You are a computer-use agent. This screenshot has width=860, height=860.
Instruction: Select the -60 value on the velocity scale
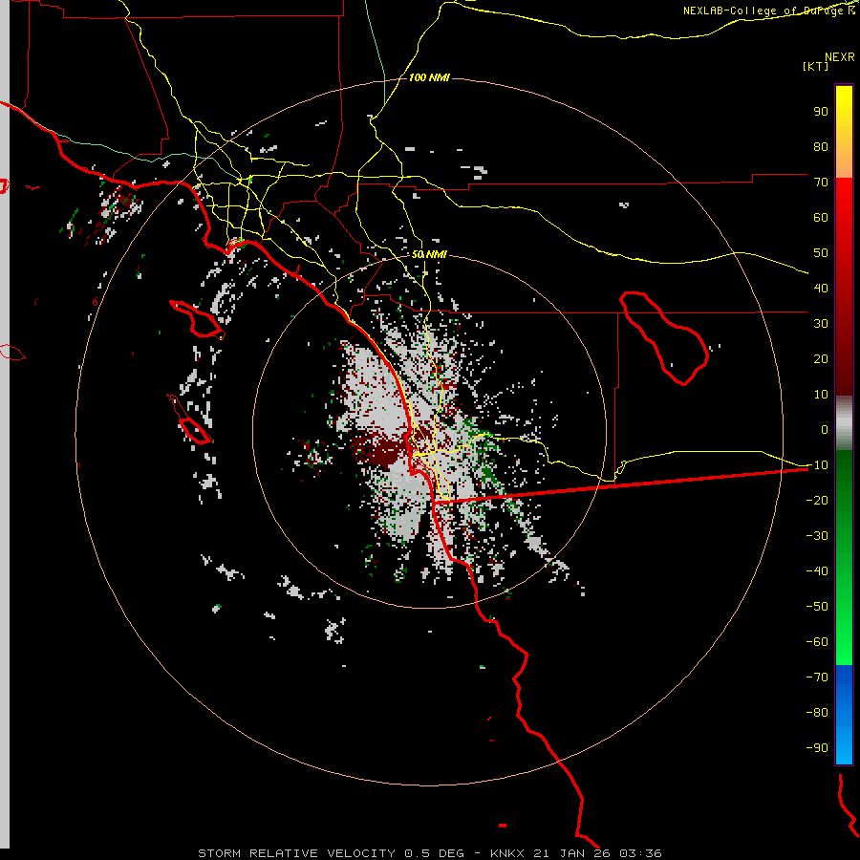[x=817, y=642]
